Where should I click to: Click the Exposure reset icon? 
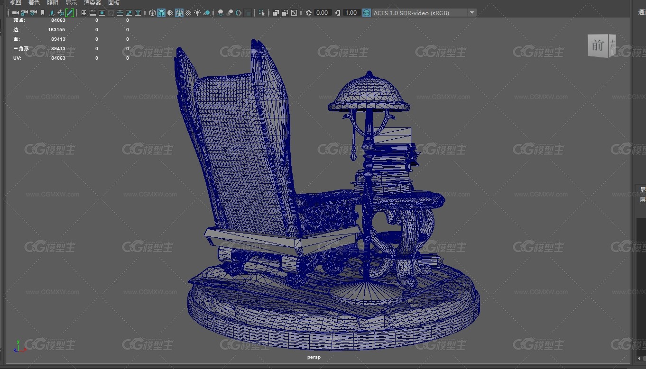309,13
